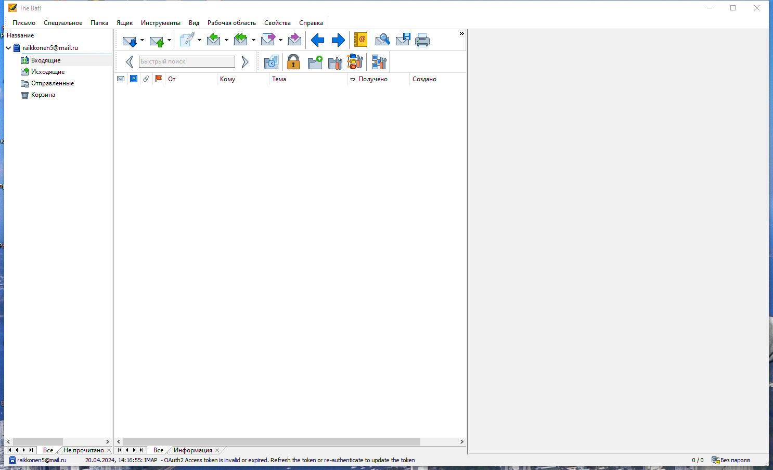Click the redirect message purple arrow icon
This screenshot has height=470, width=773.
294,40
